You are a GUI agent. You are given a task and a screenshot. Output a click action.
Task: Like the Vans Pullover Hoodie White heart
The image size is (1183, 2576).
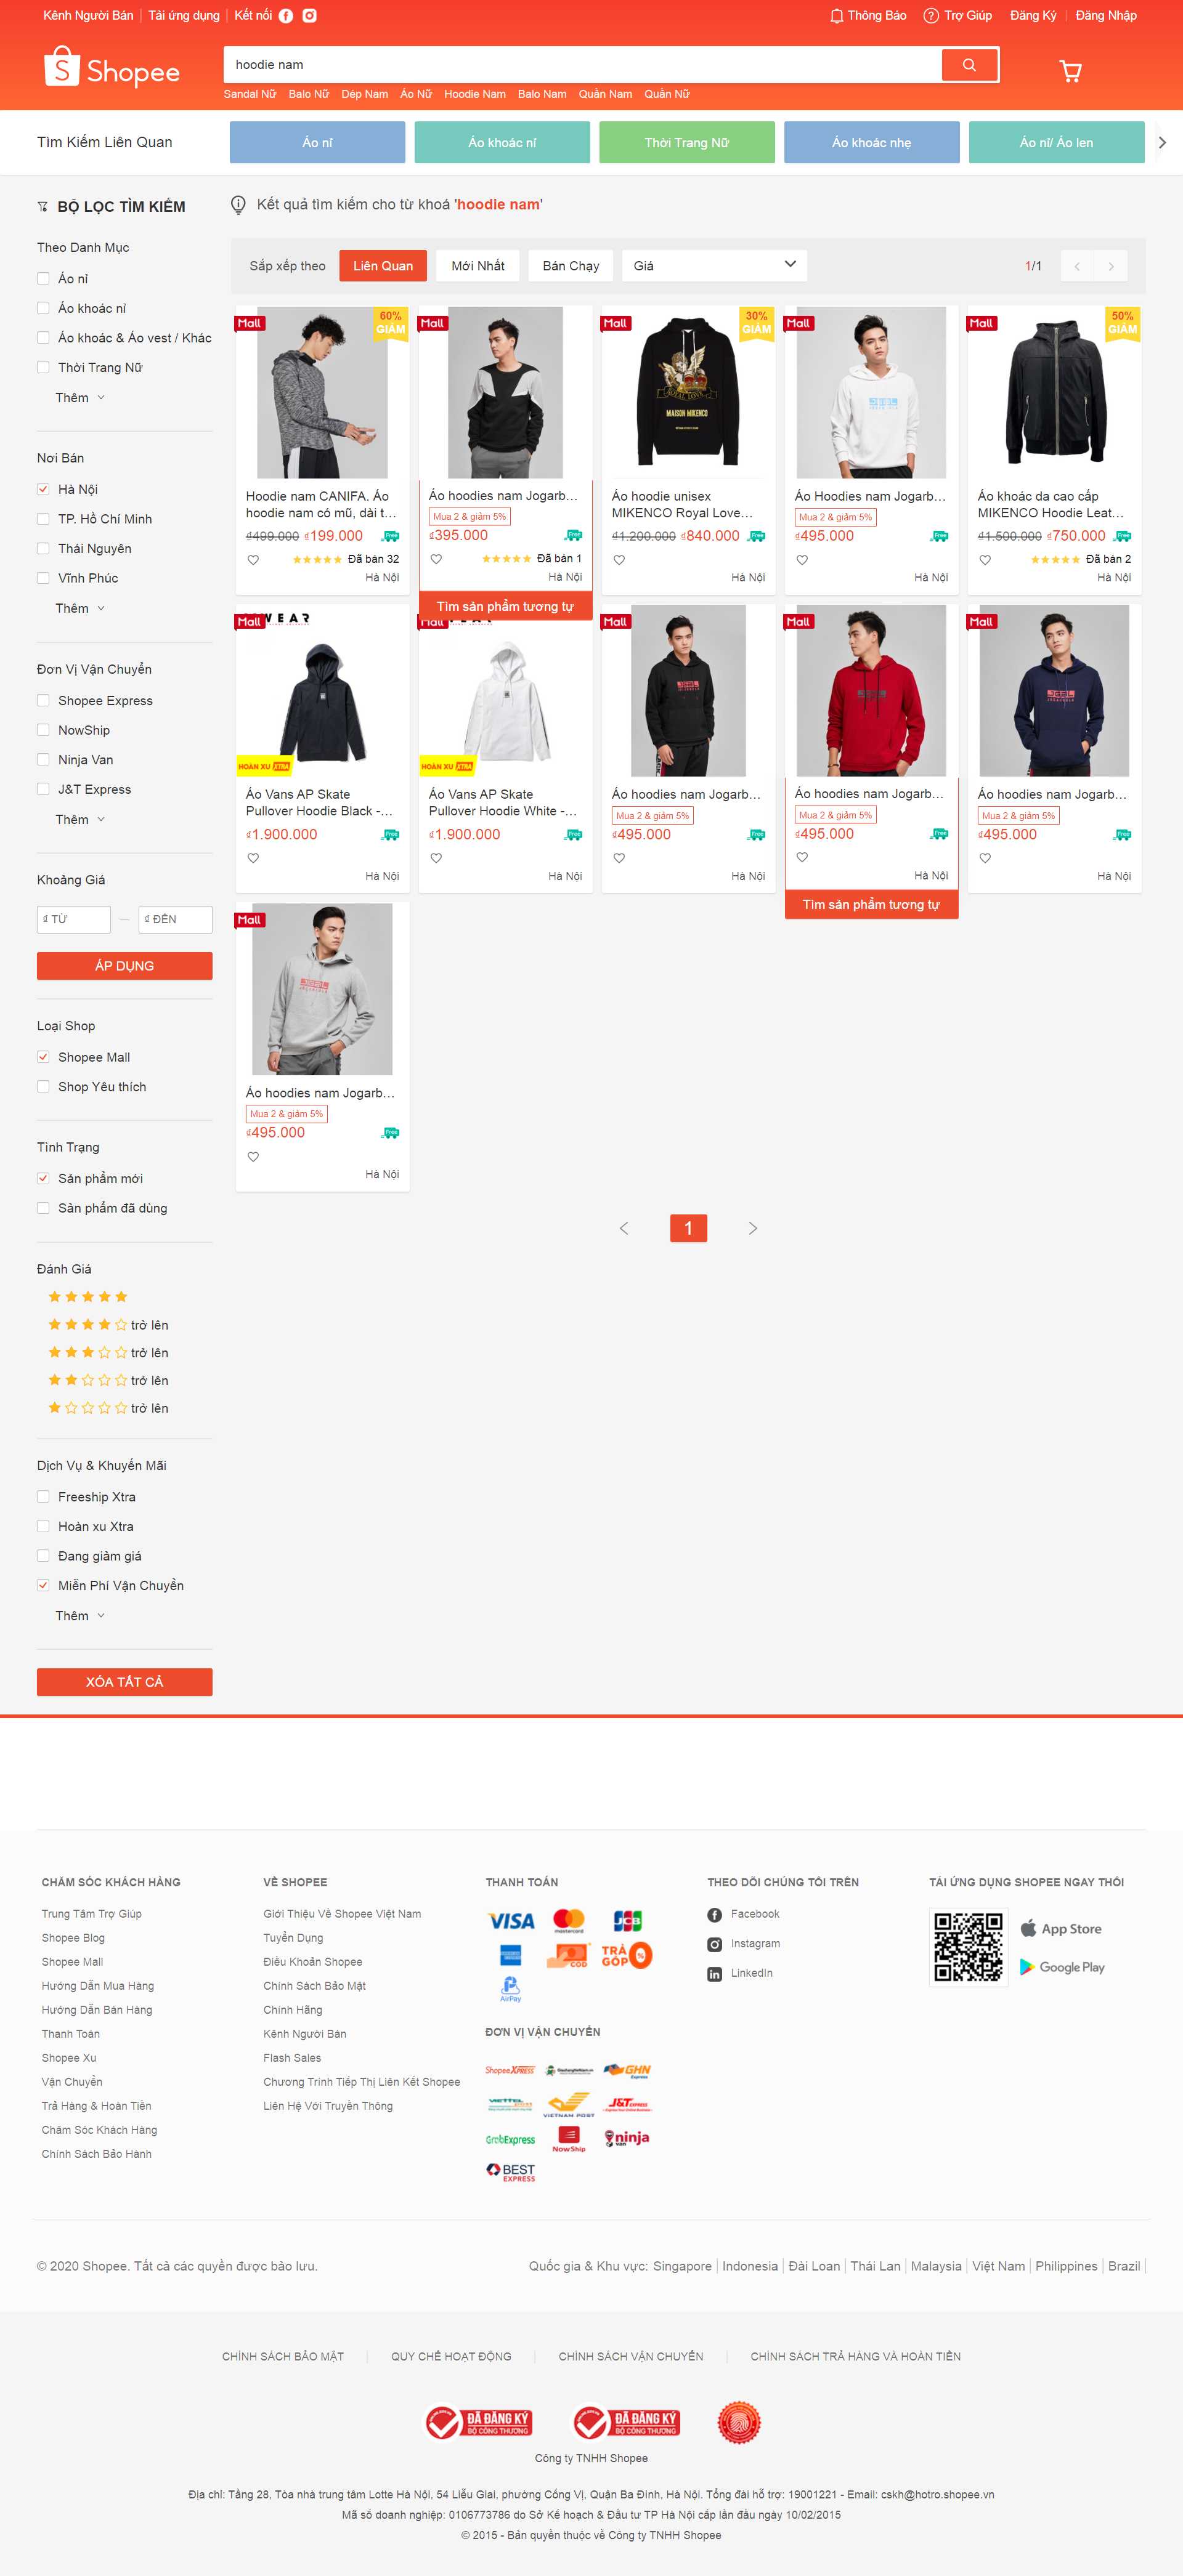pyautogui.click(x=436, y=858)
